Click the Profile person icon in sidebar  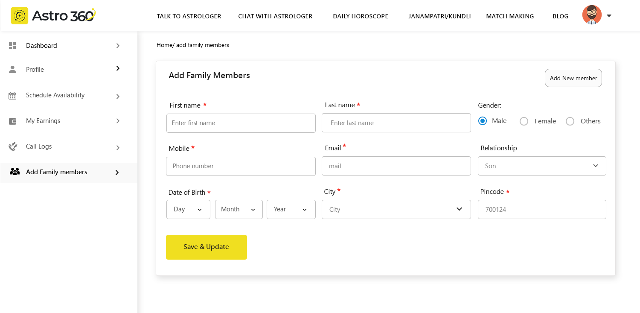[12, 69]
